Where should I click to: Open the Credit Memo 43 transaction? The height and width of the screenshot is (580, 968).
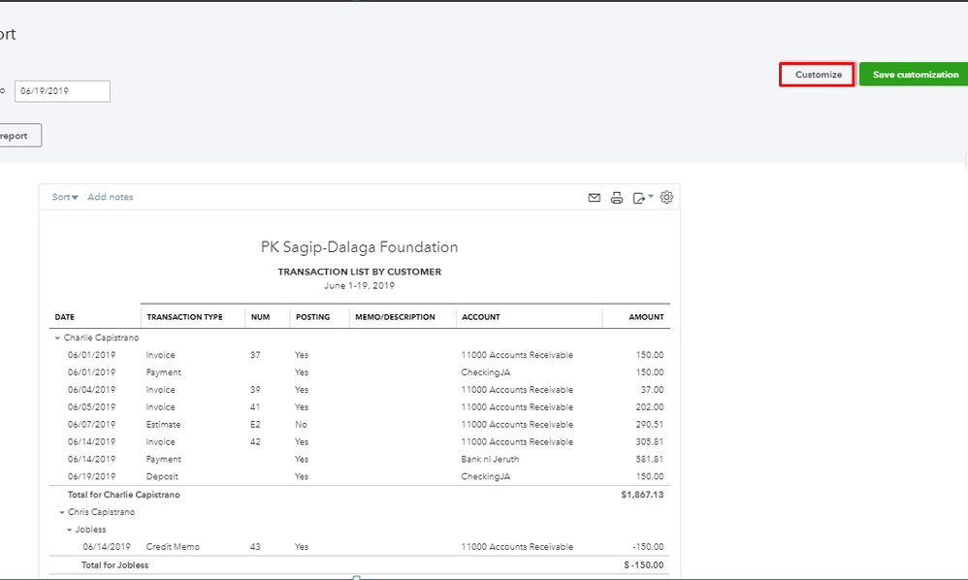pos(173,547)
